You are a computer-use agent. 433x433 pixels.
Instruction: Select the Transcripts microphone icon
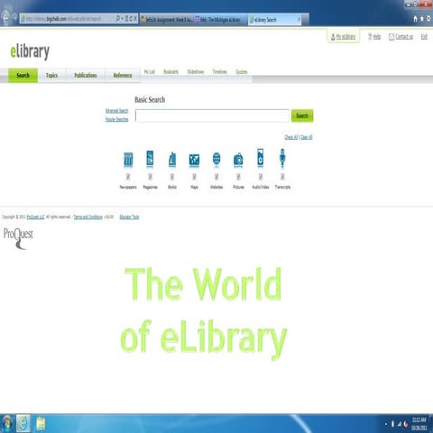click(x=282, y=158)
